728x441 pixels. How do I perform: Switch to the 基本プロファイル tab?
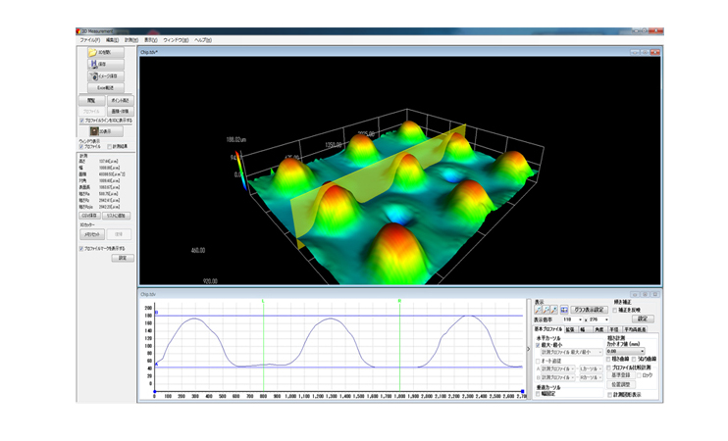pyautogui.click(x=548, y=329)
